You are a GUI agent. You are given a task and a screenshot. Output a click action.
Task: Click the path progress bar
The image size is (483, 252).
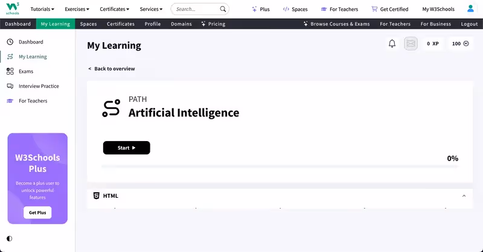(280, 166)
